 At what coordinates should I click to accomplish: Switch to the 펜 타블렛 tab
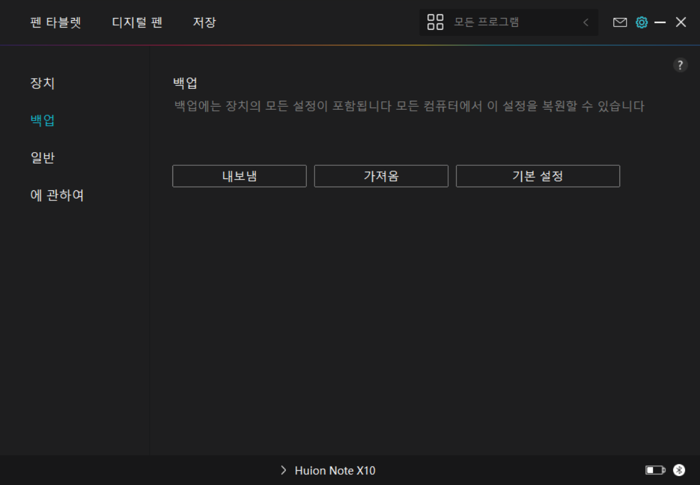tap(55, 23)
